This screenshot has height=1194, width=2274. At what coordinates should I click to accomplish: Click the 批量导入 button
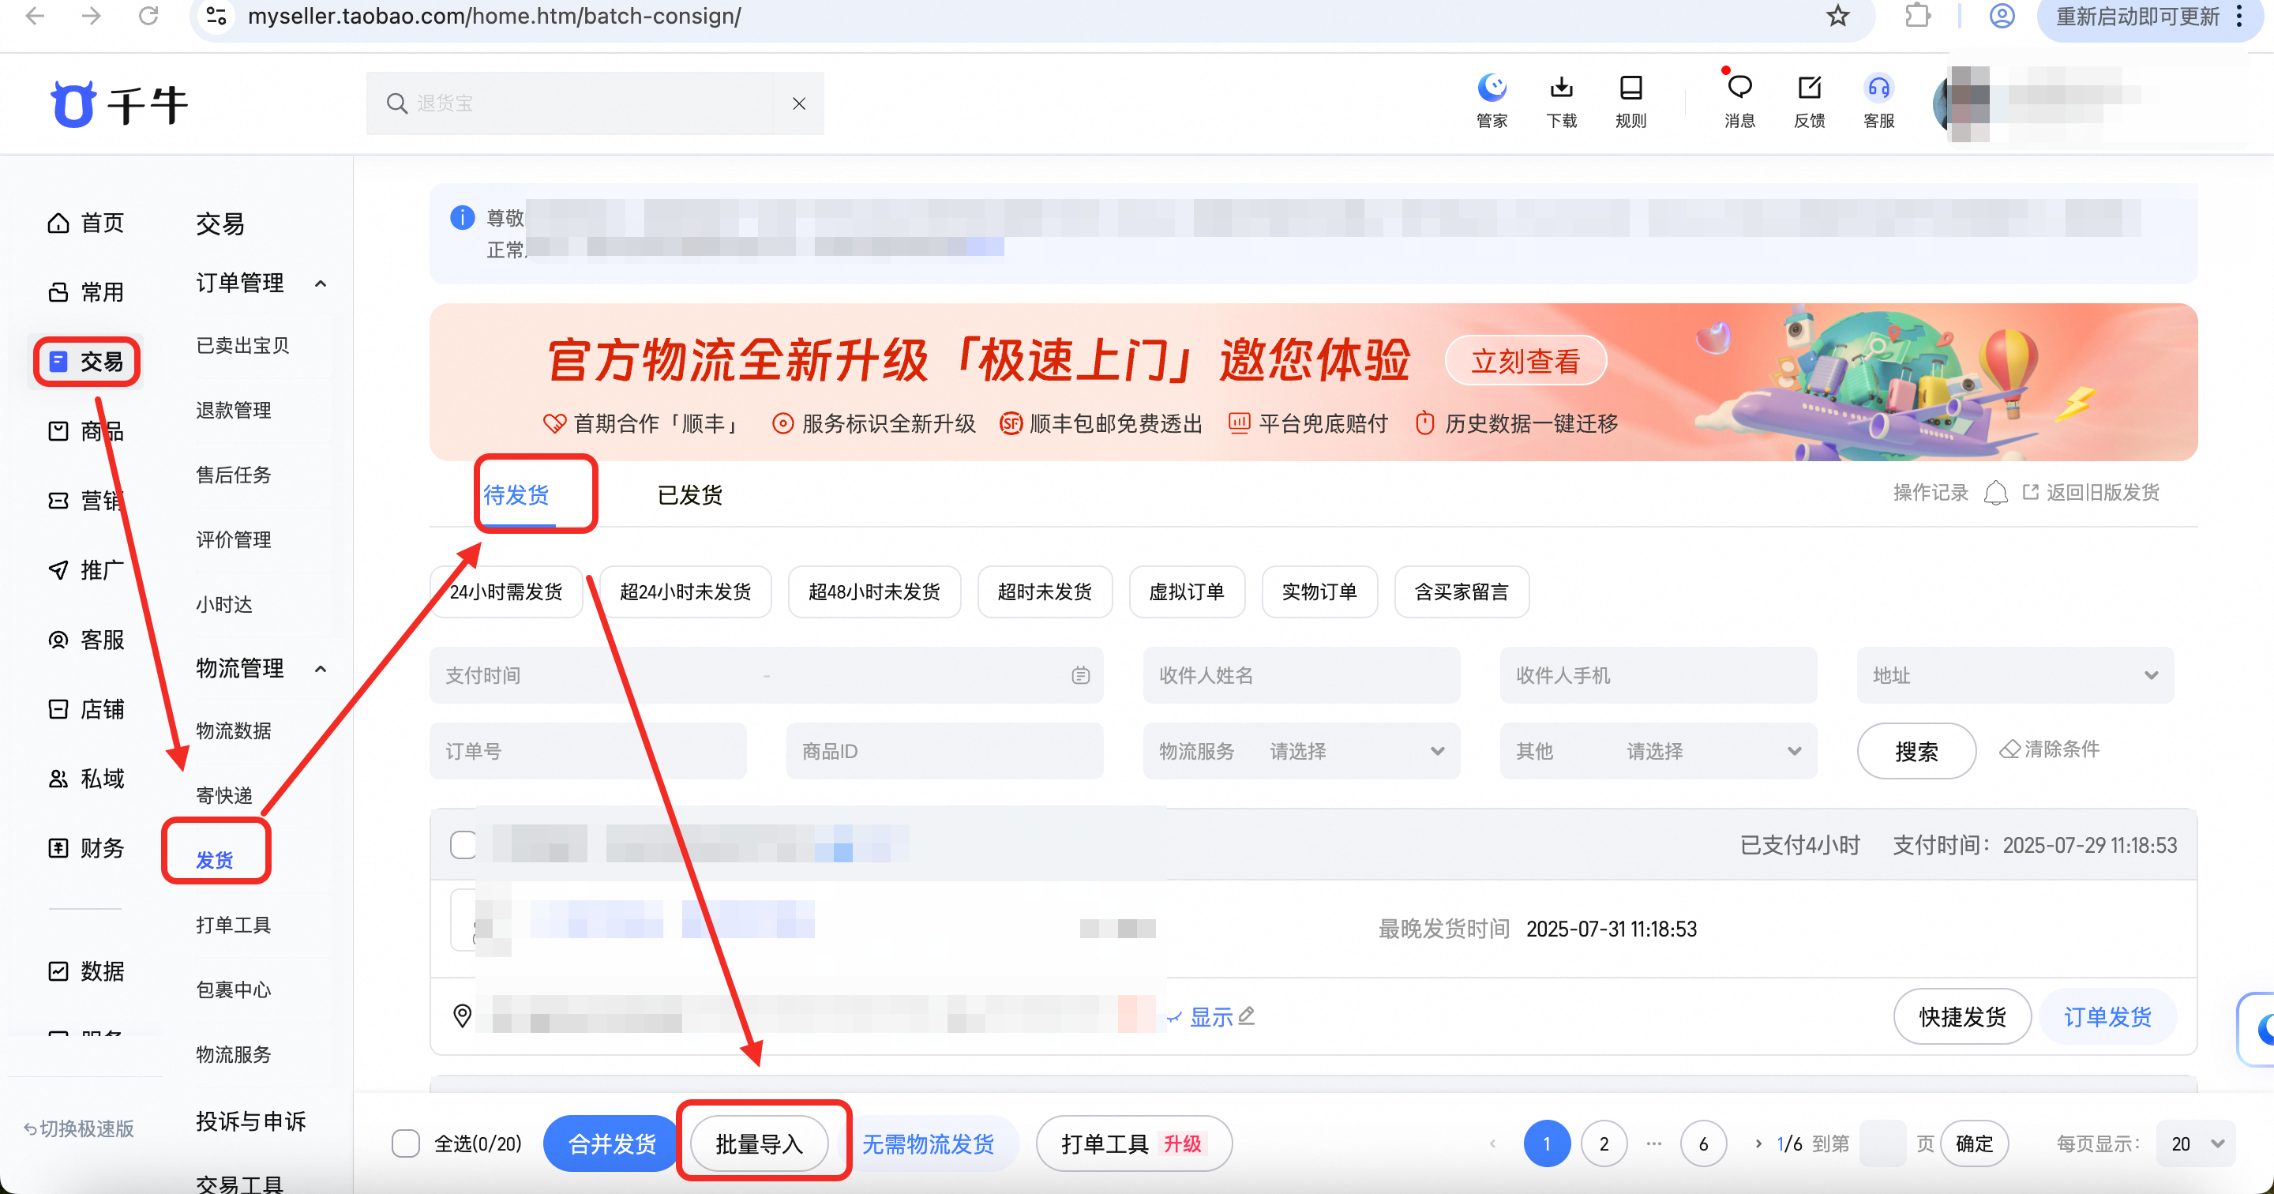point(759,1143)
